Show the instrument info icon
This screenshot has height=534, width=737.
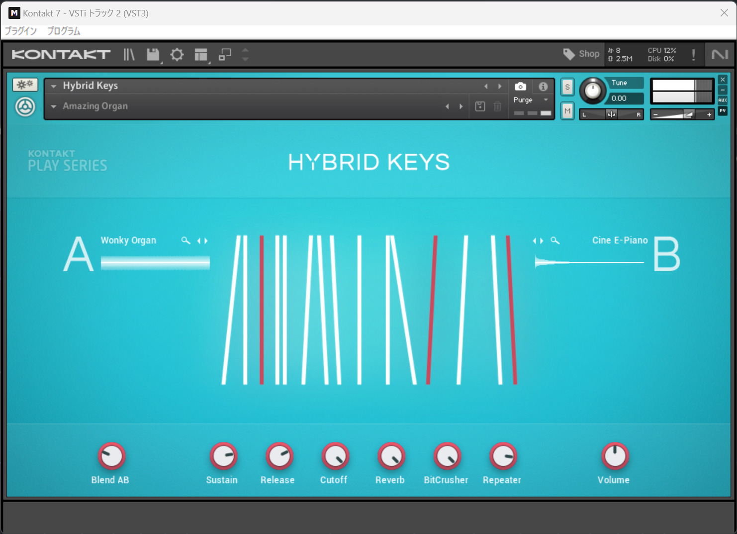[543, 86]
